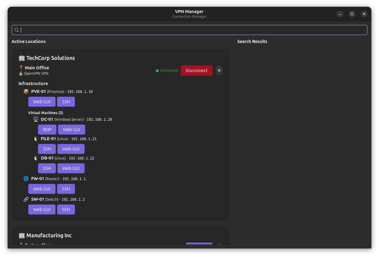Image resolution: width=379 pixels, height=257 pixels.
Task: Open Web GUI for DB-01
Action: click(x=71, y=168)
